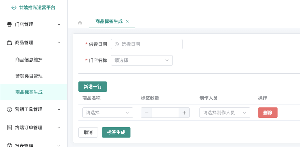Click the 商品名称 column header
The width and height of the screenshot is (300, 147).
pyautogui.click(x=91, y=98)
